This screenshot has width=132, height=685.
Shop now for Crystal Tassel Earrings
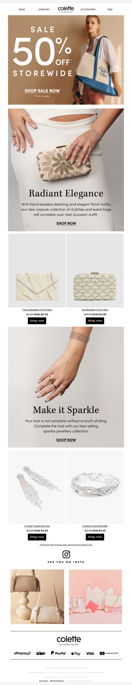point(37,537)
